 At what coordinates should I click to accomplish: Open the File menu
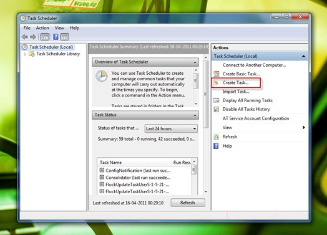point(27,28)
